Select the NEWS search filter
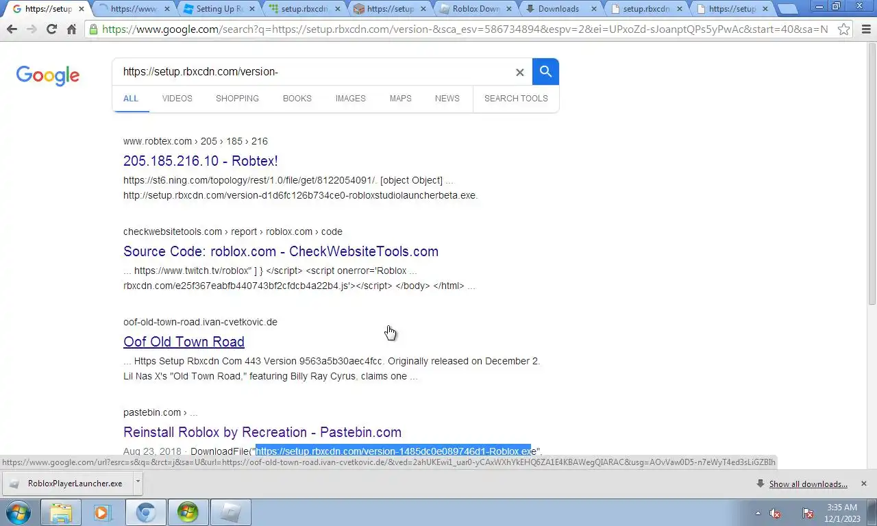 [x=447, y=99]
